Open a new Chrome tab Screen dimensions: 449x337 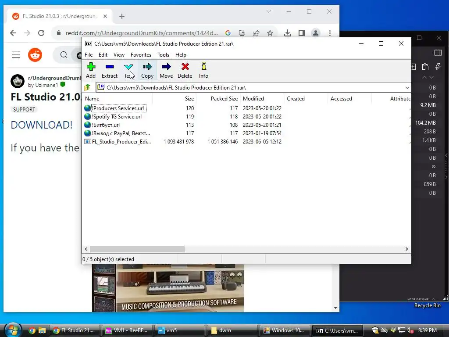tap(122, 16)
